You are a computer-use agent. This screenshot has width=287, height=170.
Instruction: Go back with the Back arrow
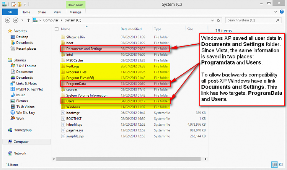(x=8, y=20)
